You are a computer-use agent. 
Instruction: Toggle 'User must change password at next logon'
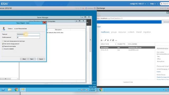3,41
